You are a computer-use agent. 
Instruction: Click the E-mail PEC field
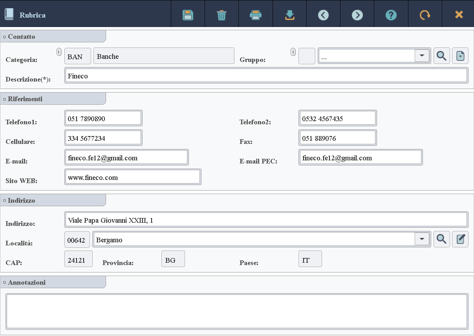pyautogui.click(x=361, y=157)
